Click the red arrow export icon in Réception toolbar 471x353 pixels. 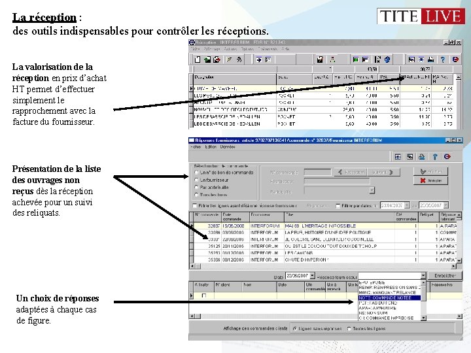point(217,59)
